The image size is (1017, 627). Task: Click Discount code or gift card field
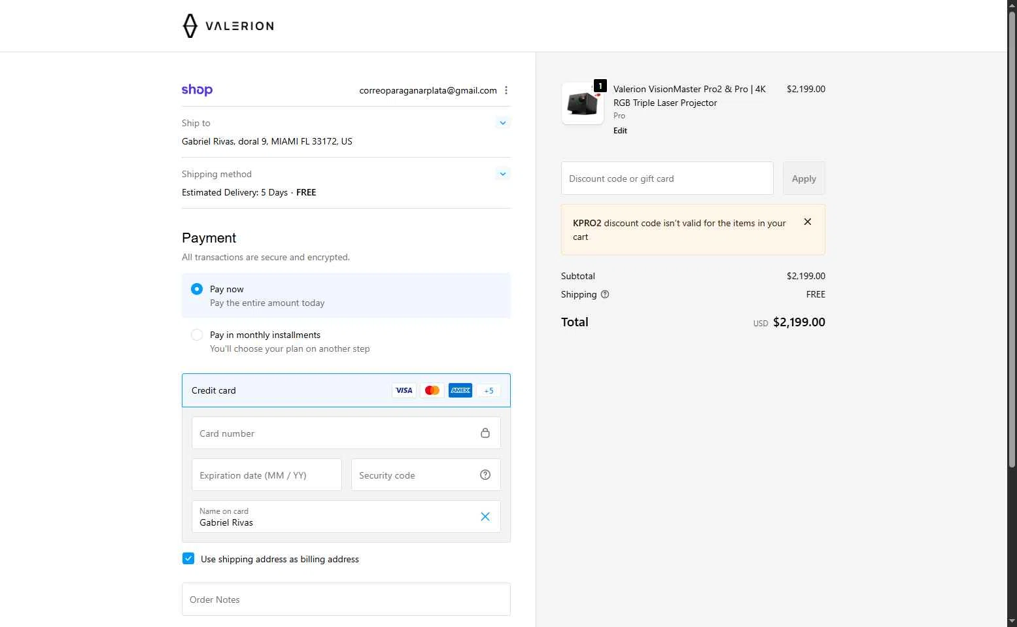click(x=667, y=178)
